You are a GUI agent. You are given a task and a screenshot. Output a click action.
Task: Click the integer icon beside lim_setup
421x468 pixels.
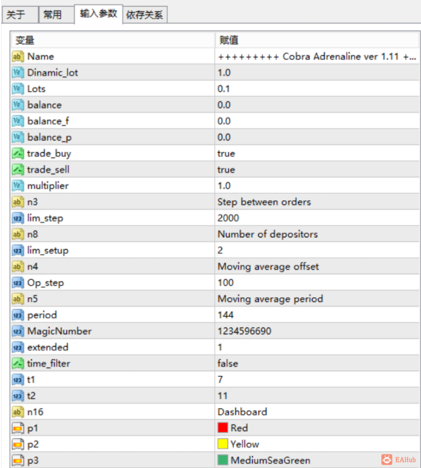coord(17,250)
